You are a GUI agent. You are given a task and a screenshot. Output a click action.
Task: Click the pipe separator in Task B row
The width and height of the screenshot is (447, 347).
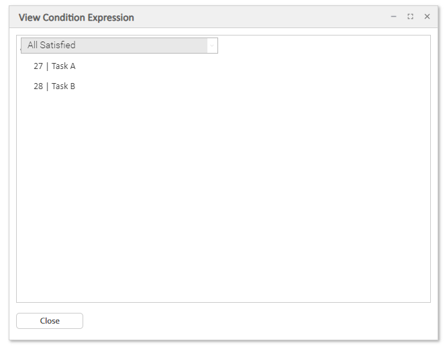point(47,86)
